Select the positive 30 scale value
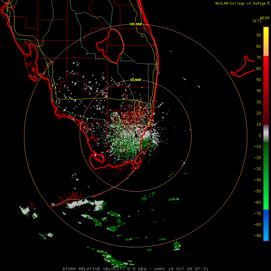The height and width of the screenshot is (271, 271). coord(259,102)
